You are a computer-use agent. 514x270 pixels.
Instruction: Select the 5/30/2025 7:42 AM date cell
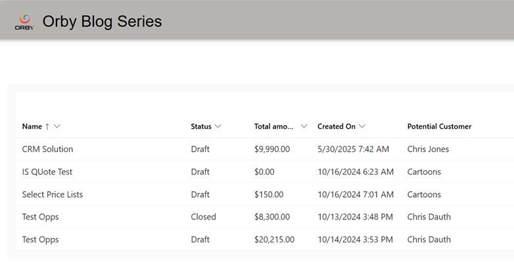click(x=354, y=149)
